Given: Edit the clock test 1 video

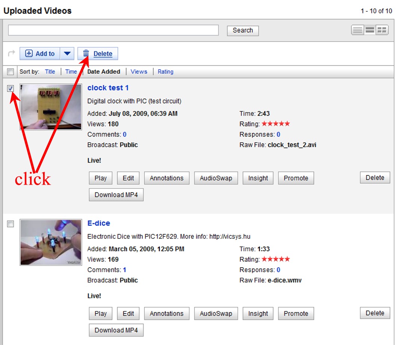Looking at the screenshot, I should [x=128, y=178].
